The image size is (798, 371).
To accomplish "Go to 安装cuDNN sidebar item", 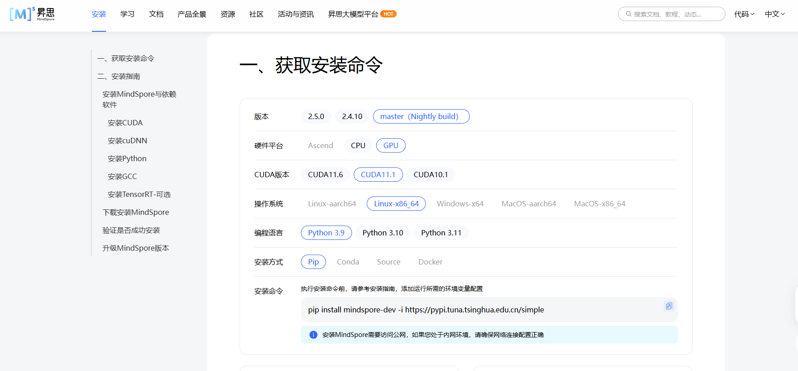I will [x=128, y=141].
